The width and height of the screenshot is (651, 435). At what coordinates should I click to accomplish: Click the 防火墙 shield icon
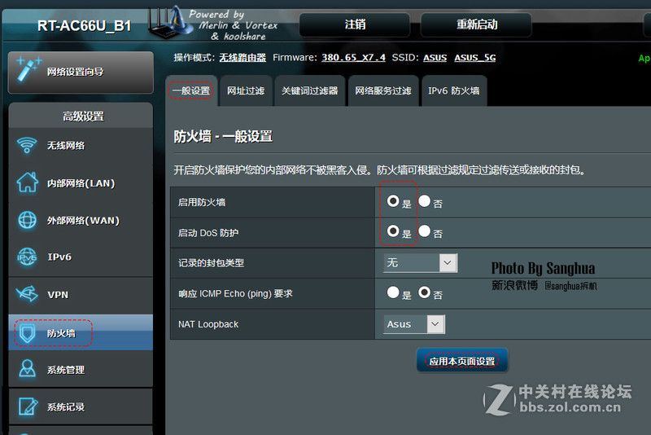28,333
